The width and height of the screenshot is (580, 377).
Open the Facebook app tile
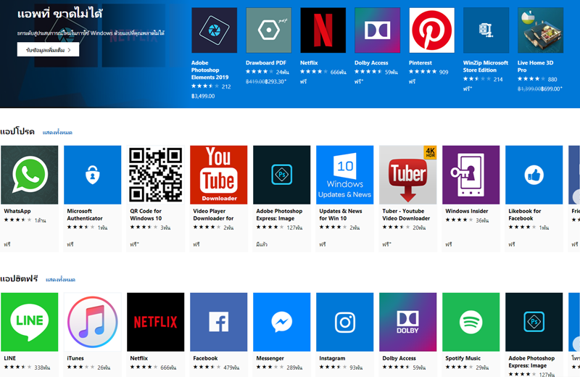click(x=219, y=322)
